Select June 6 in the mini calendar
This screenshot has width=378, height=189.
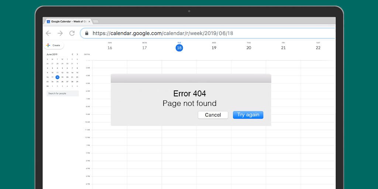point(67,68)
